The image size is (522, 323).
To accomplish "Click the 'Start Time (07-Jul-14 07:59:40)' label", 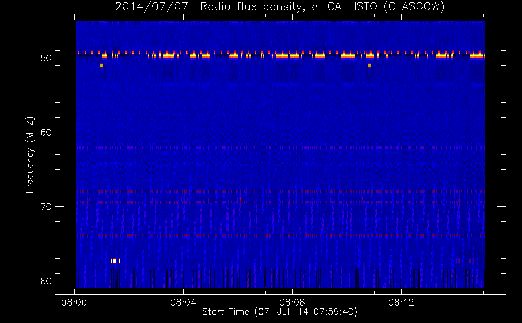I will click(x=280, y=312).
